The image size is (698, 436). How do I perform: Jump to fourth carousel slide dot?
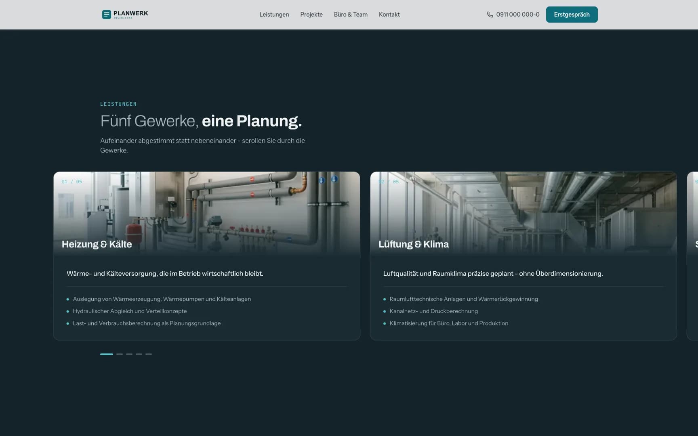[x=139, y=354]
